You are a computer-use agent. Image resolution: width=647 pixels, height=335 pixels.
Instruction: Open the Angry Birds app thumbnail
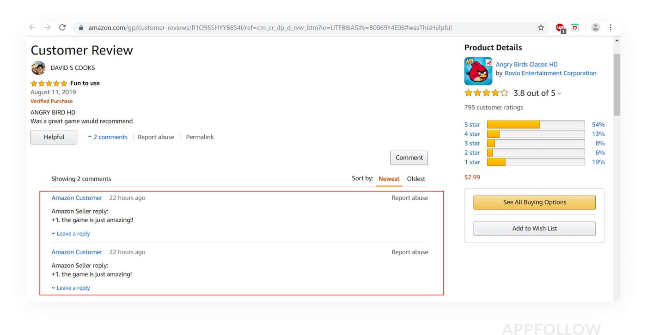click(478, 71)
